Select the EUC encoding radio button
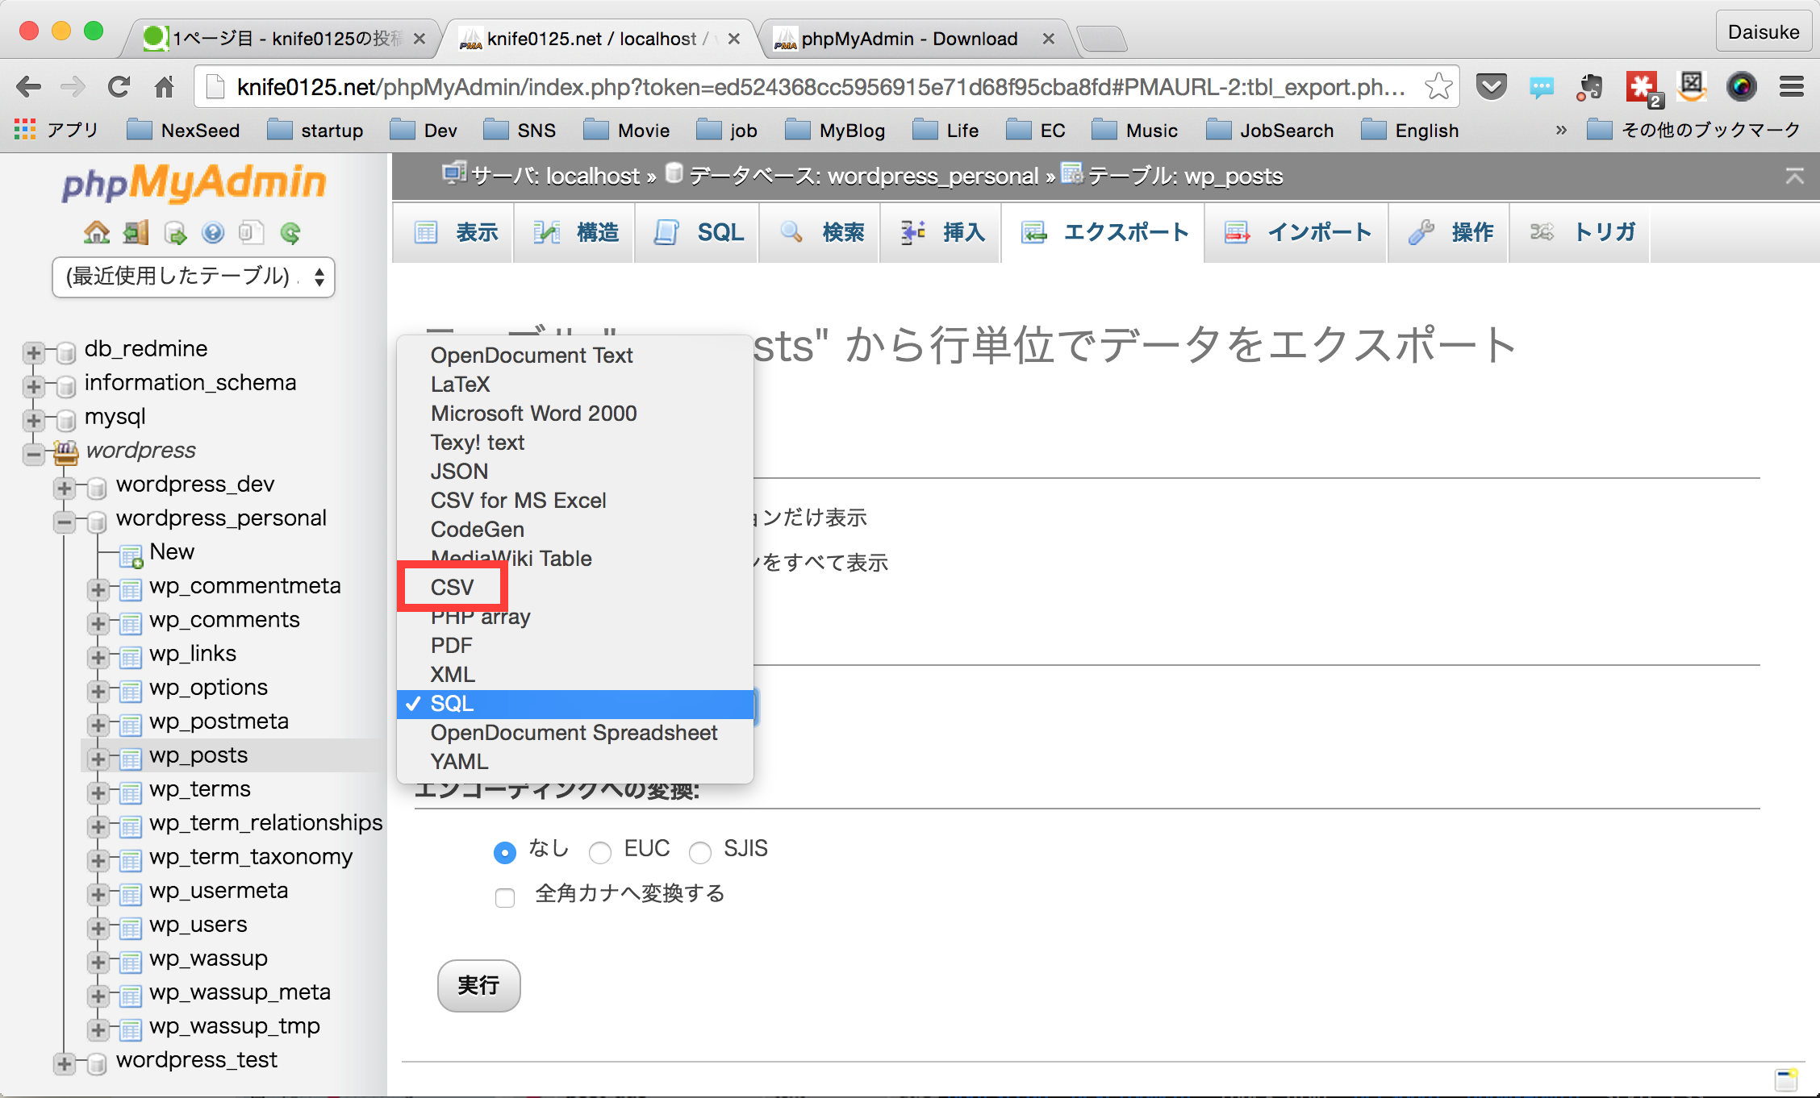Viewport: 1820px width, 1098px height. pyautogui.click(x=600, y=852)
